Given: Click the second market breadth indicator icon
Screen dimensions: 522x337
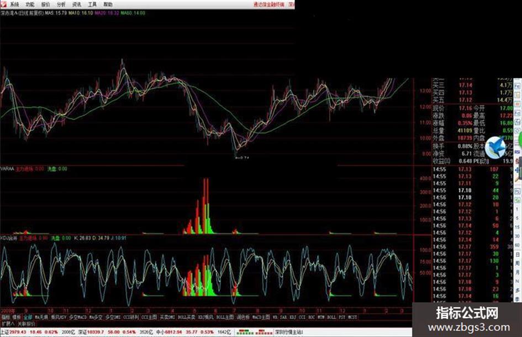Looking at the screenshot, I should coord(264,333).
